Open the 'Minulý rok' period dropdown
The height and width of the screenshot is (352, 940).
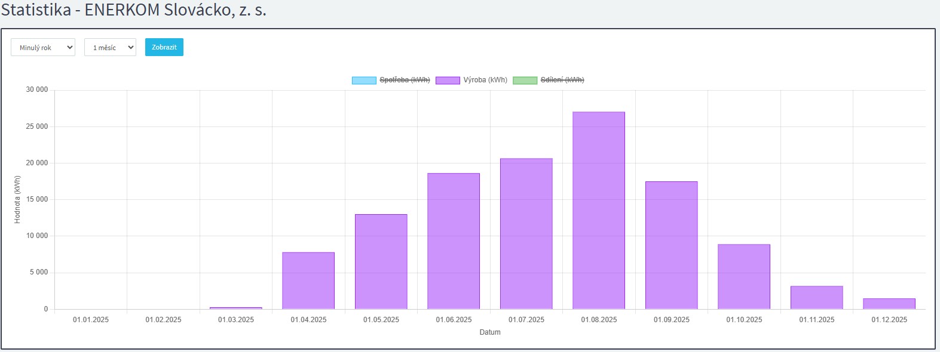(43, 48)
